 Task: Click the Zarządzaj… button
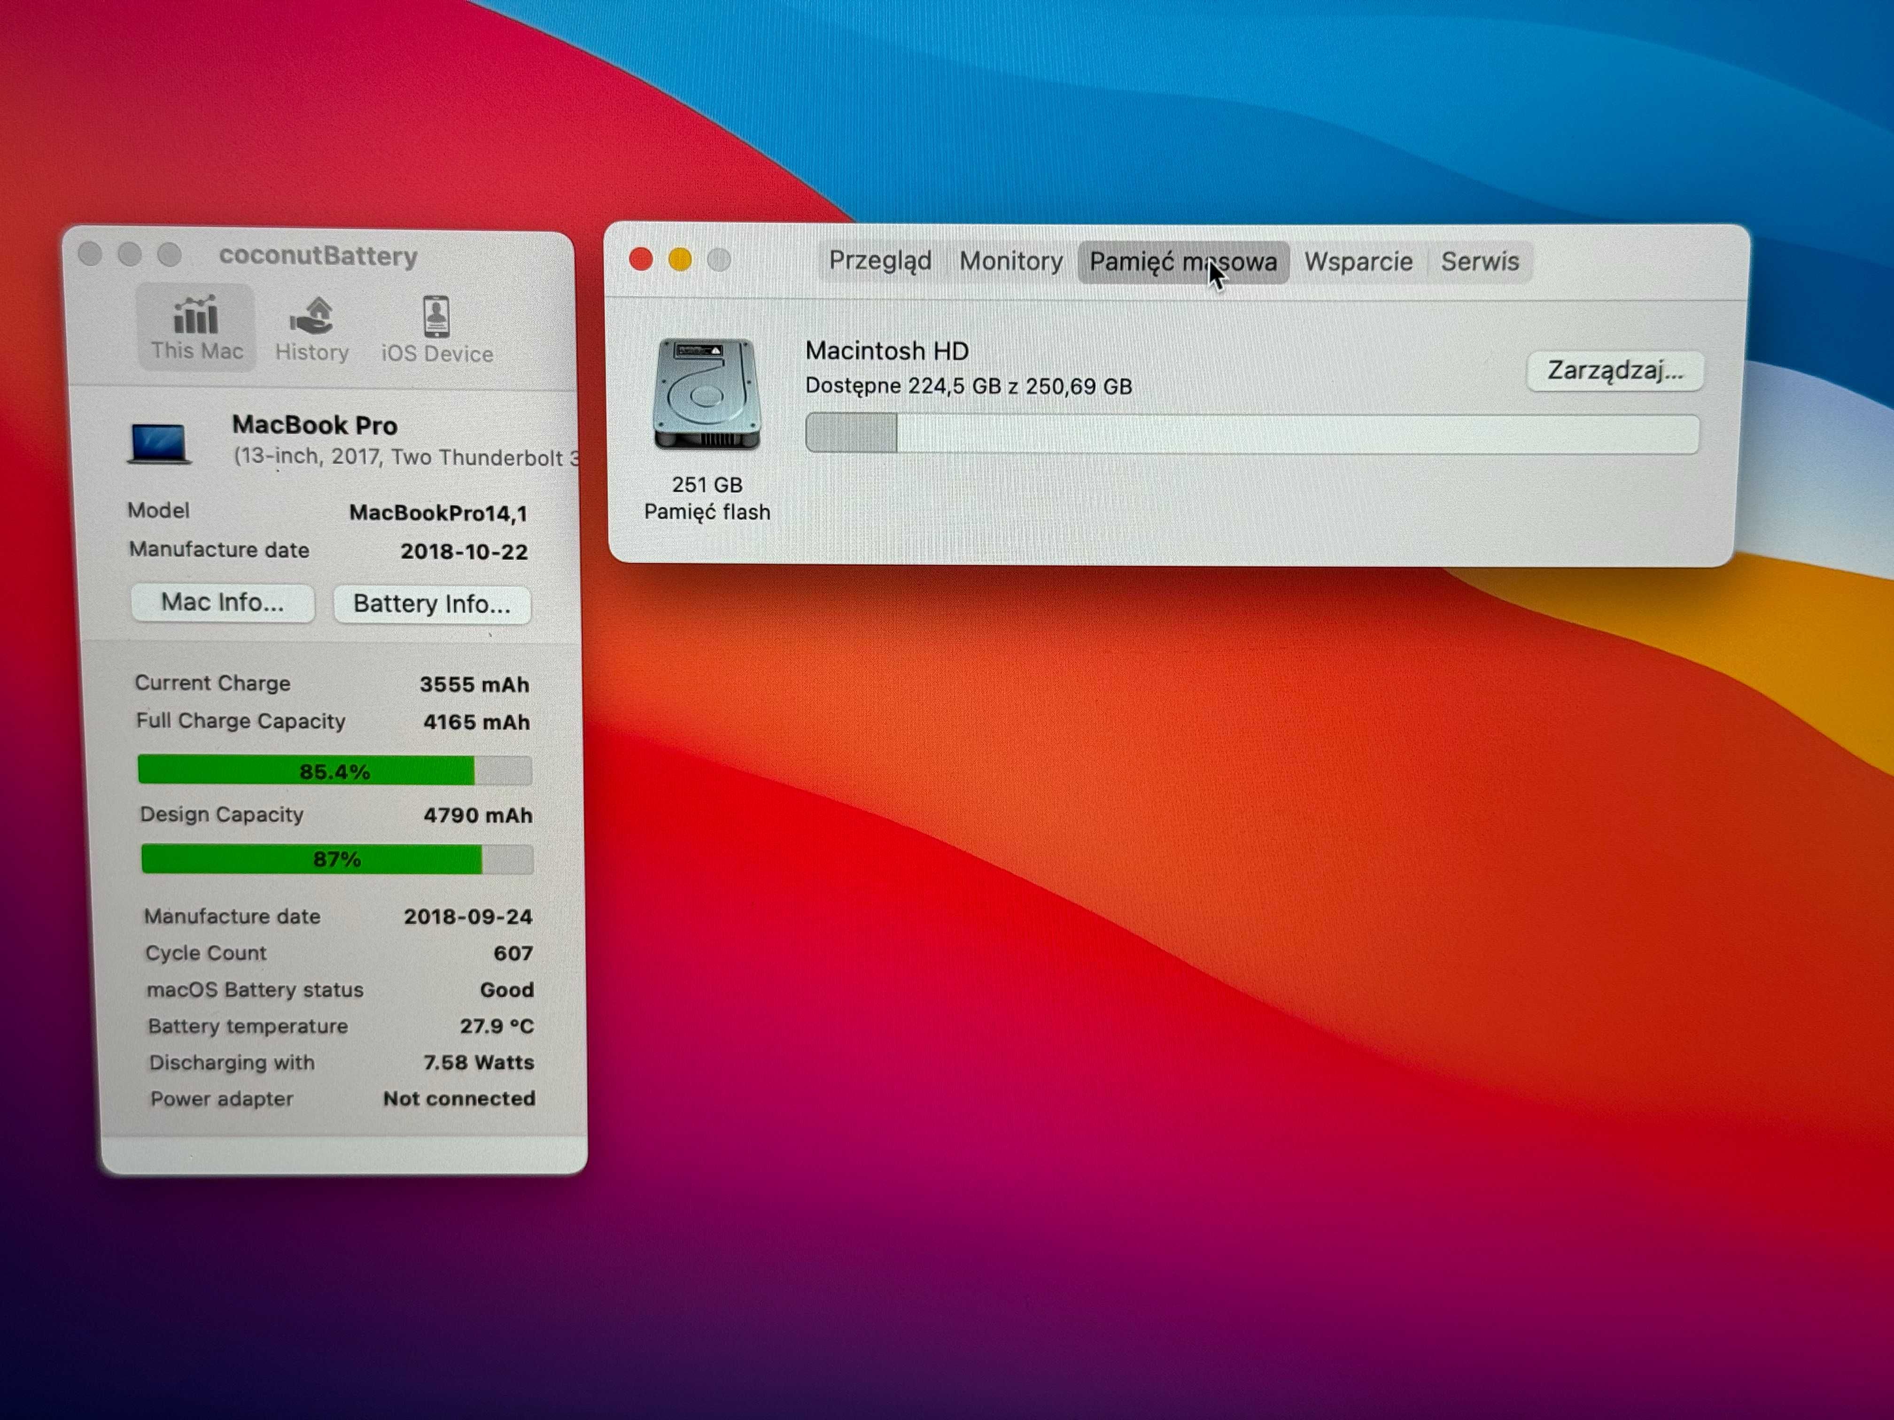coord(1615,371)
